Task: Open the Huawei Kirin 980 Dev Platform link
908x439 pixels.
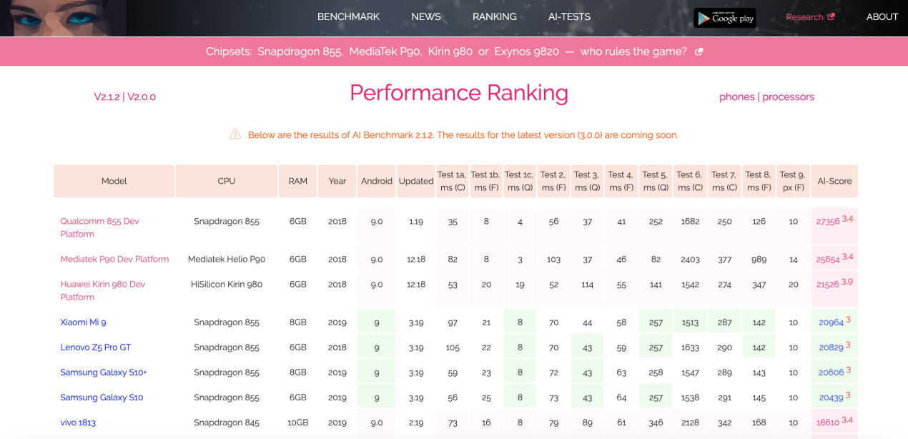Action: pos(102,290)
